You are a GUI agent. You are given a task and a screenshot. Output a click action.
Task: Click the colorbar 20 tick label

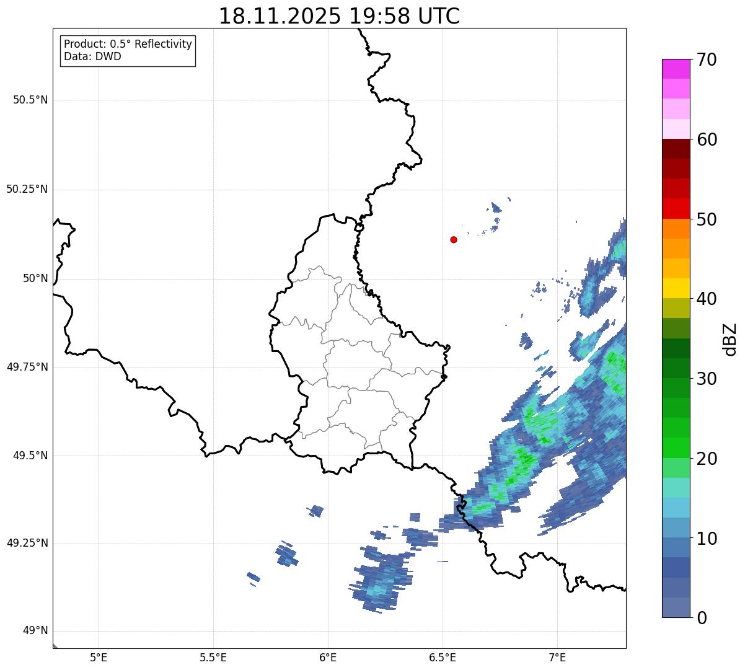coord(707,459)
